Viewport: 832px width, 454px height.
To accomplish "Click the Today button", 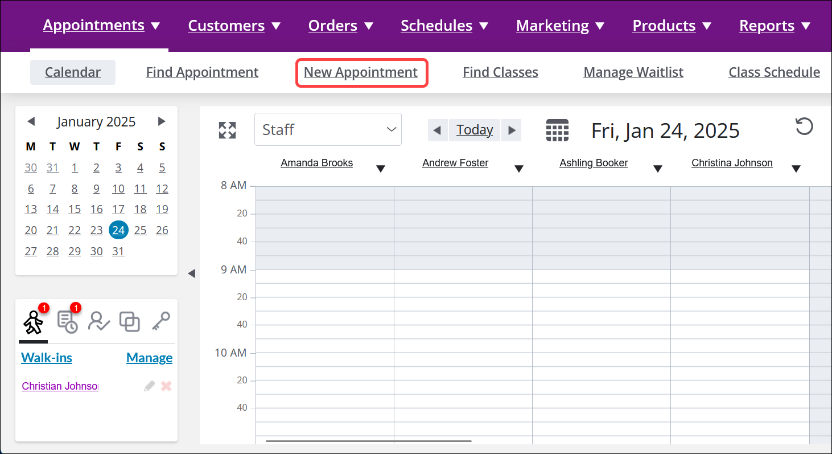I will coord(475,130).
